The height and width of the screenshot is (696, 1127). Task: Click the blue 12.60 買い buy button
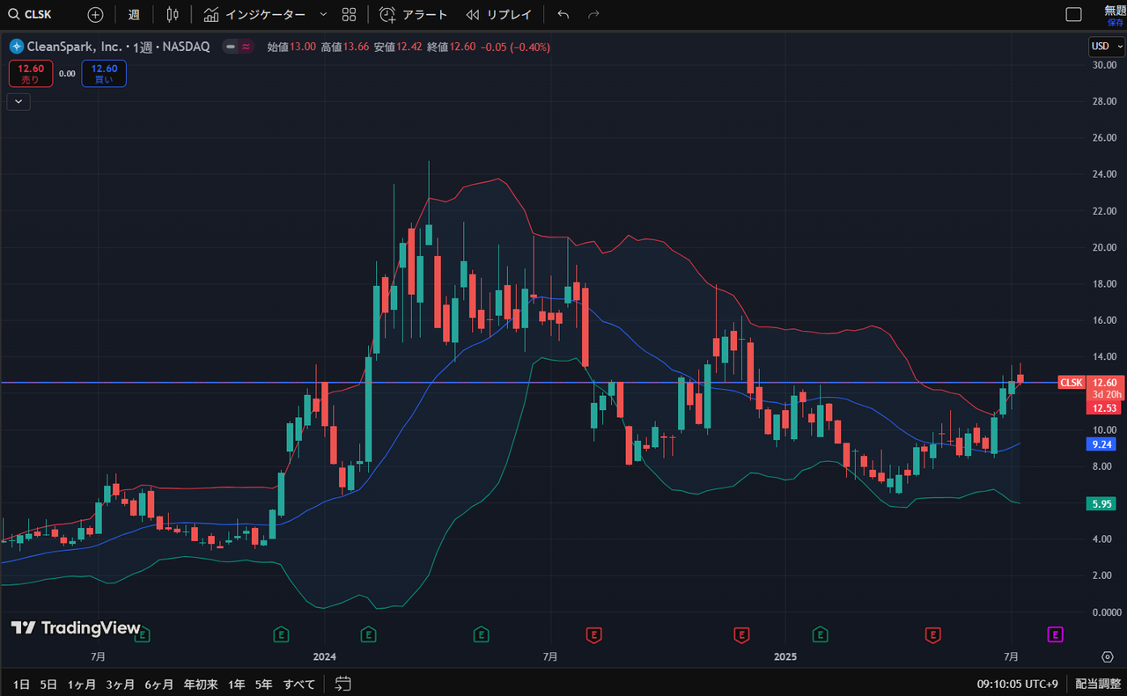tap(104, 74)
